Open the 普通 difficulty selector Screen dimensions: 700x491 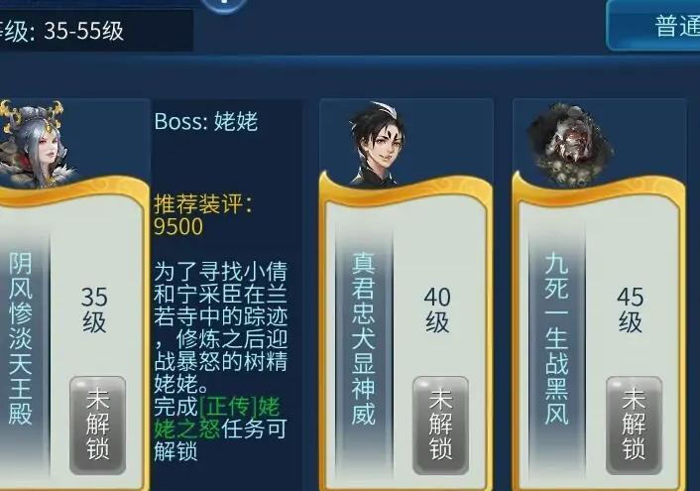tap(653, 25)
